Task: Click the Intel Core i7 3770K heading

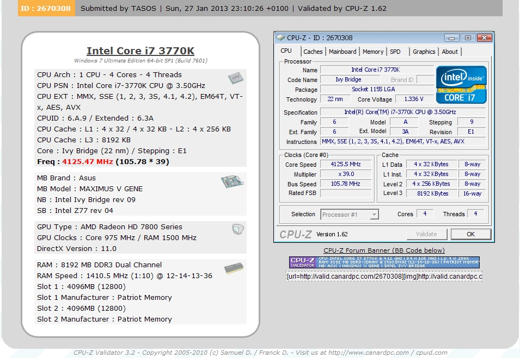Action: coord(140,51)
